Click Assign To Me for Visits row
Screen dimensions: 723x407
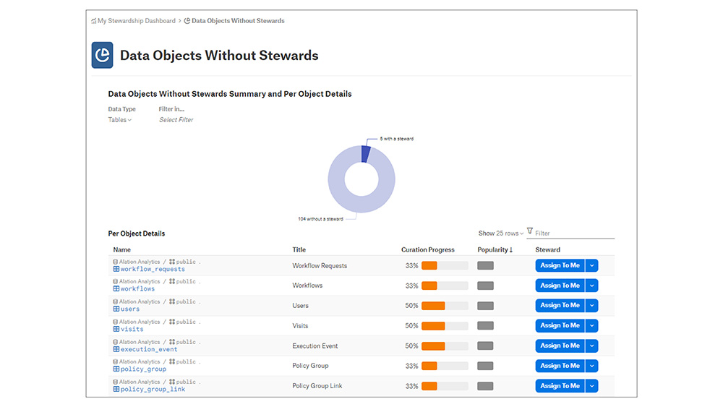click(560, 325)
